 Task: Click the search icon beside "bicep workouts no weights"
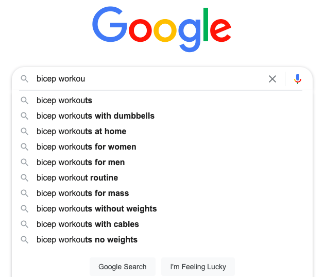click(24, 239)
